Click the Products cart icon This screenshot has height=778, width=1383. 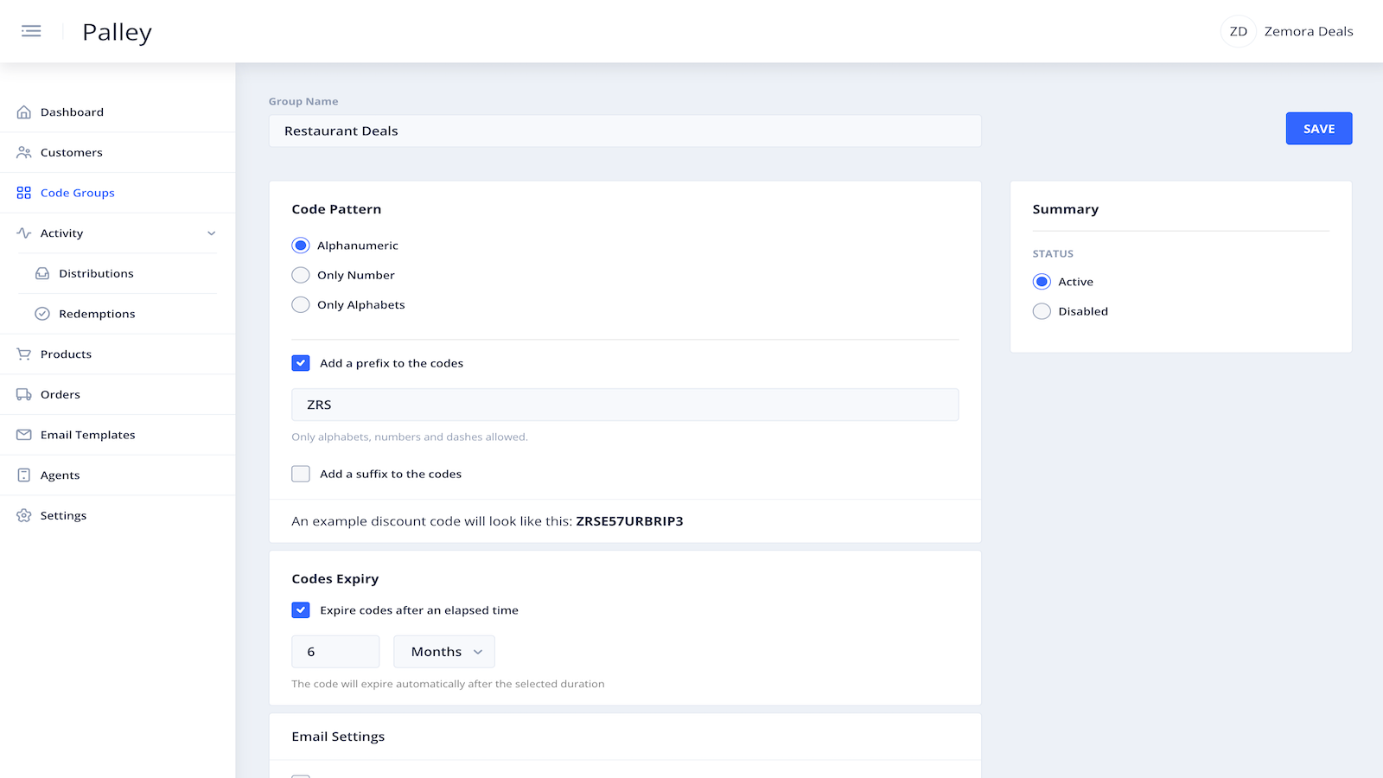click(24, 354)
